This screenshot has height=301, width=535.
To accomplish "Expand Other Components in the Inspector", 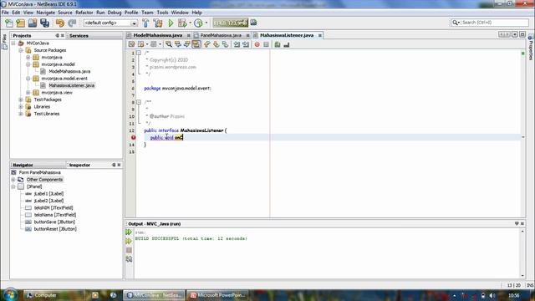I will [x=13, y=180].
